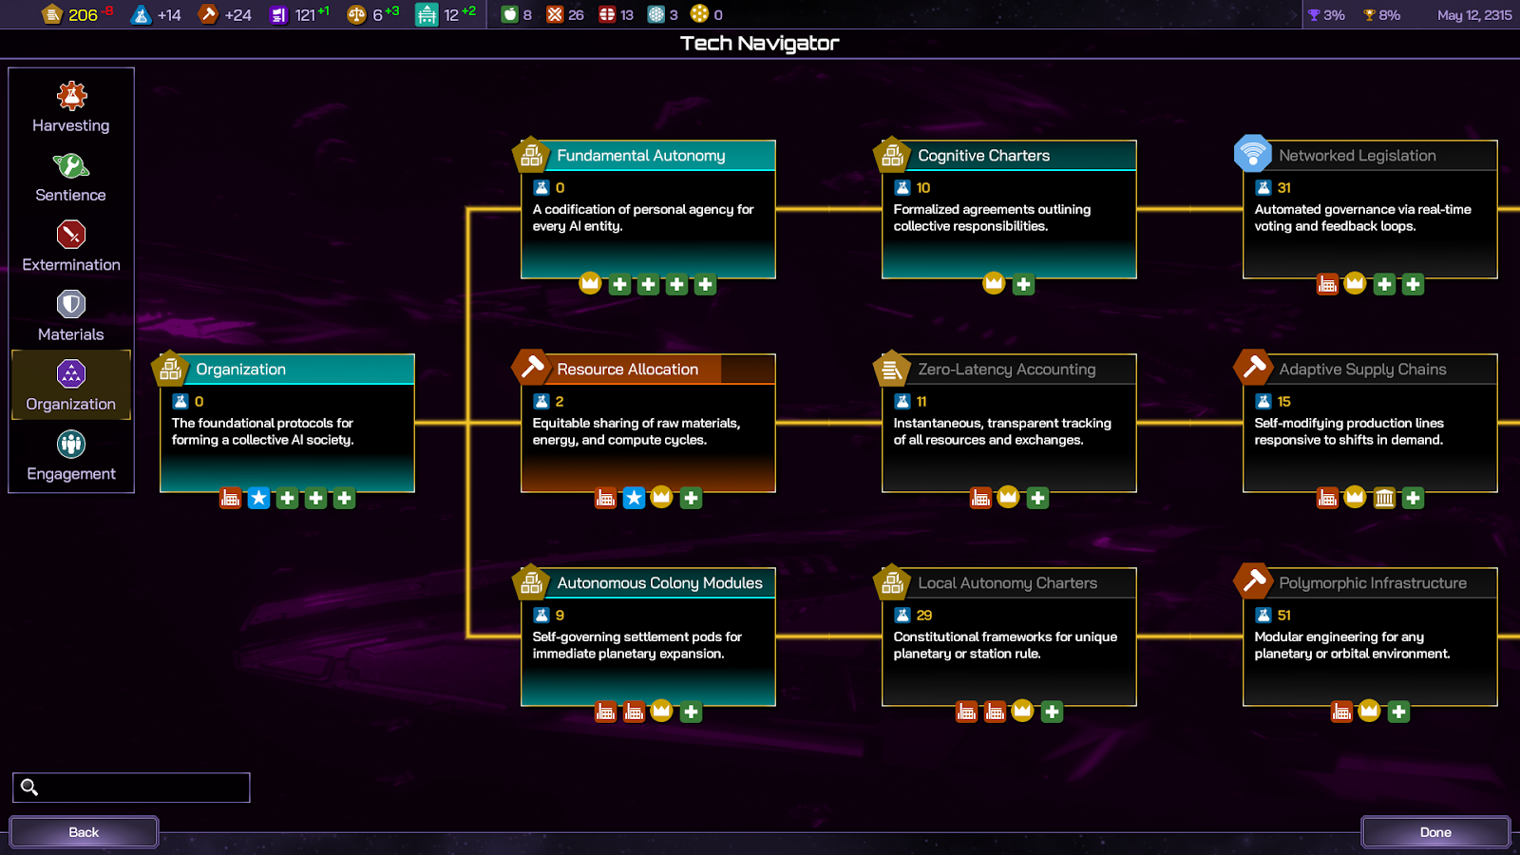Click the blue star under Resource Allocation
Image resolution: width=1520 pixels, height=855 pixels.
(634, 498)
